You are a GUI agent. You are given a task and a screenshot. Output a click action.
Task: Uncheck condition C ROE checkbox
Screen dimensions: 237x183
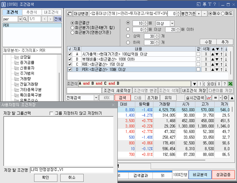coord(70,64)
